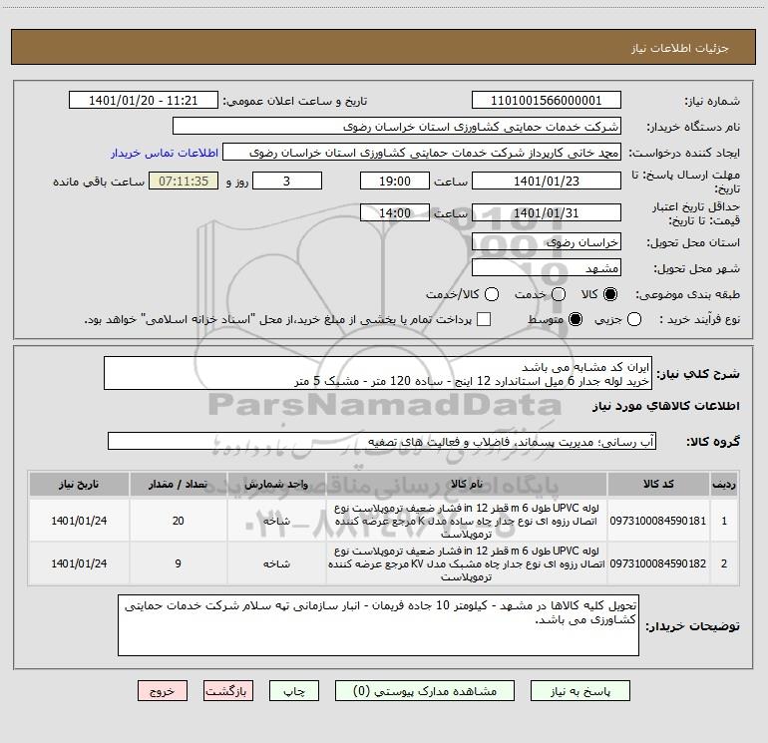This screenshot has width=768, height=743.
Task: Open اطلاعات تماس خریدار link
Action: 165,153
